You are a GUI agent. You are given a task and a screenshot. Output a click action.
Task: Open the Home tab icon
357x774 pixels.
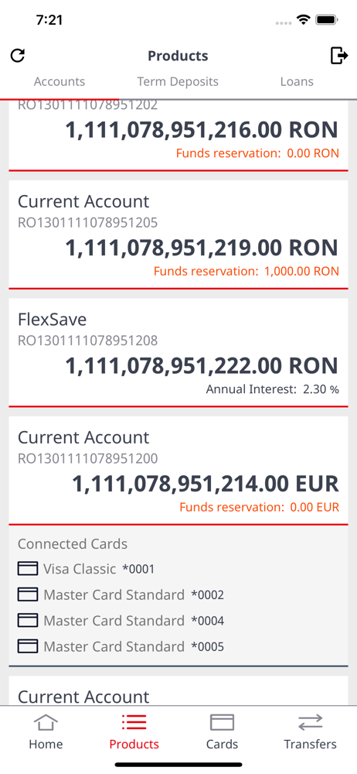[x=46, y=723]
